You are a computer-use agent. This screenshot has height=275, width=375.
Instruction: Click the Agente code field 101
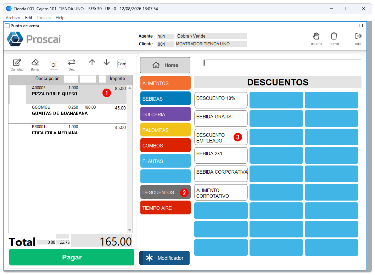pos(166,37)
